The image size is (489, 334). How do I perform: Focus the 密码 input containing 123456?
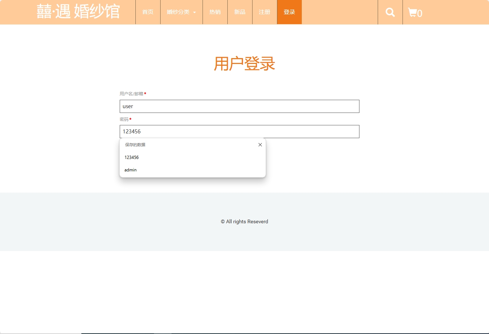pos(239,132)
